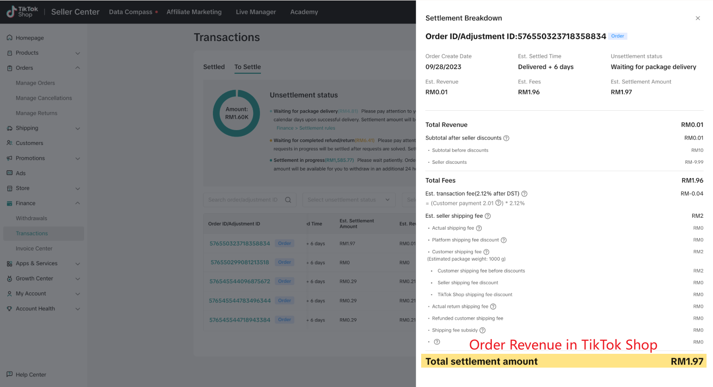Click the Products box icon in sidebar
Viewport: 713px width, 387px height.
click(x=10, y=53)
